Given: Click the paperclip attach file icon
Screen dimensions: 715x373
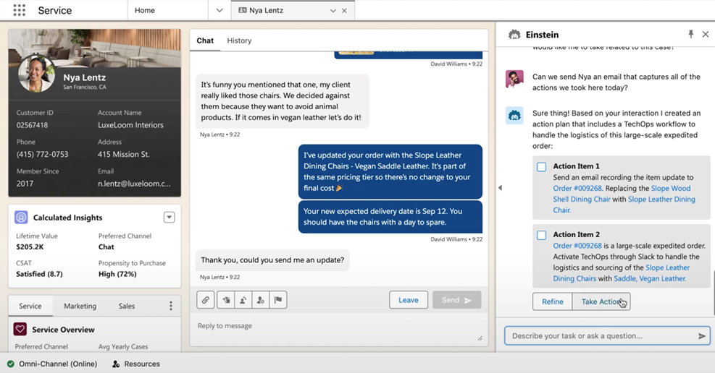Looking at the screenshot, I should [x=206, y=300].
